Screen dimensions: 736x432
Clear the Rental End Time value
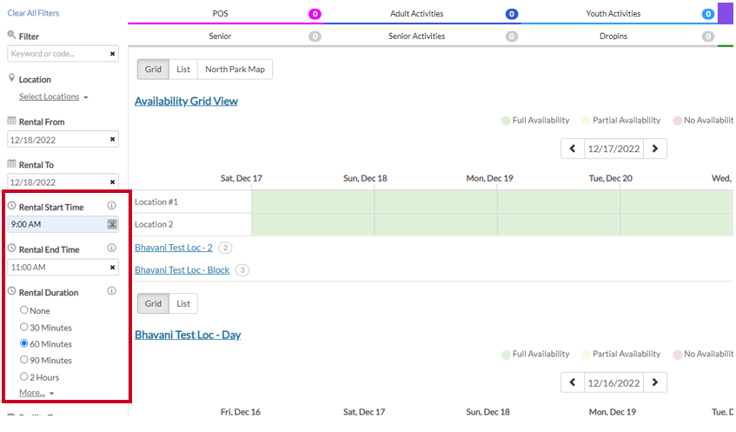(x=112, y=267)
